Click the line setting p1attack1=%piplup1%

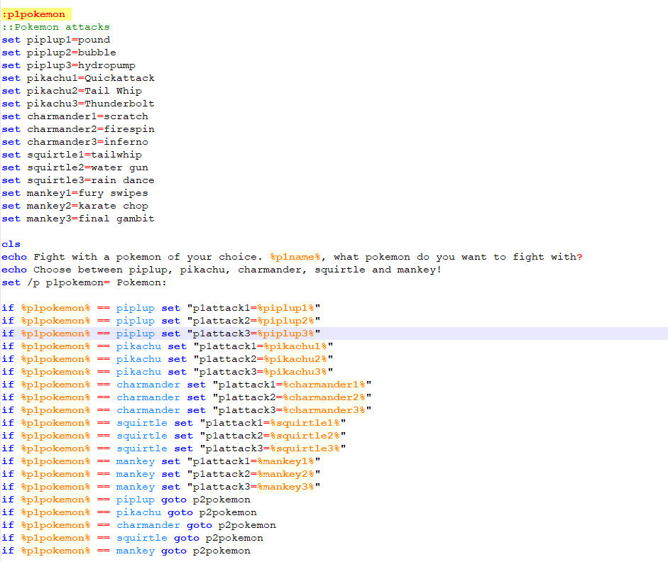161,308
